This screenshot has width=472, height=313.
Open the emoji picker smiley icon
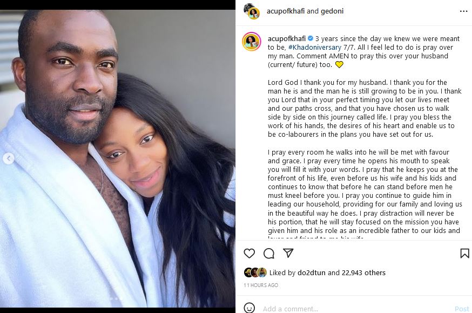click(250, 308)
